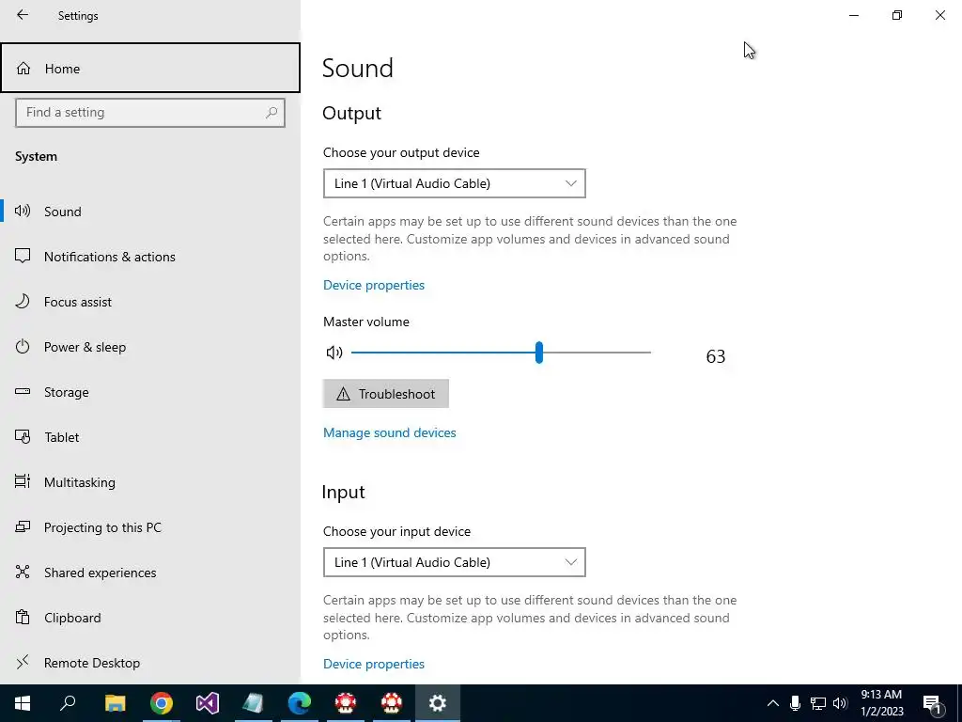Image resolution: width=962 pixels, height=722 pixels.
Task: Click the volume tray icon
Action: point(840,703)
